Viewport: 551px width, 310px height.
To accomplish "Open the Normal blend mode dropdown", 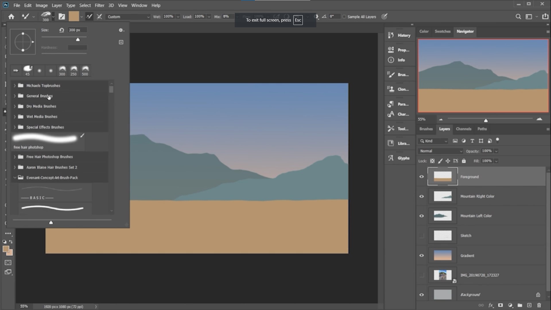I will click(440, 151).
